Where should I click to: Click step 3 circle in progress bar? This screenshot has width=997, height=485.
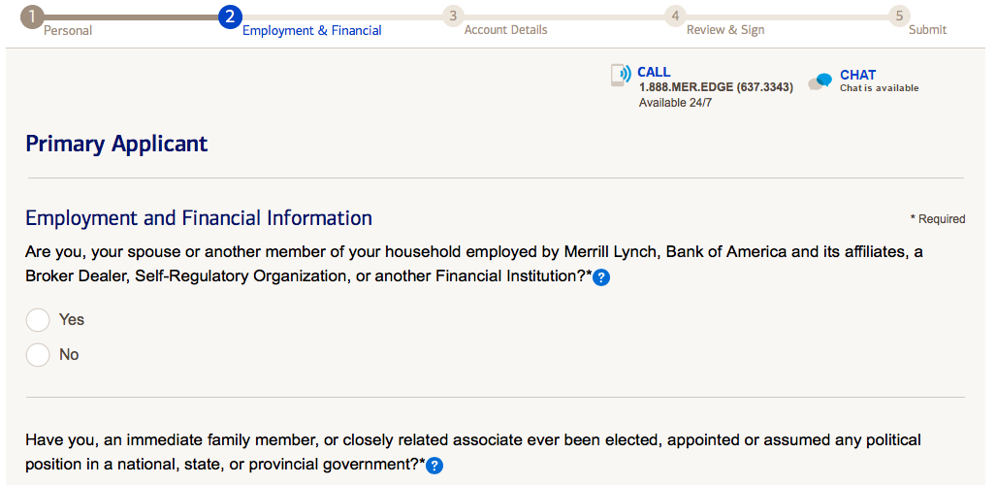[x=452, y=16]
